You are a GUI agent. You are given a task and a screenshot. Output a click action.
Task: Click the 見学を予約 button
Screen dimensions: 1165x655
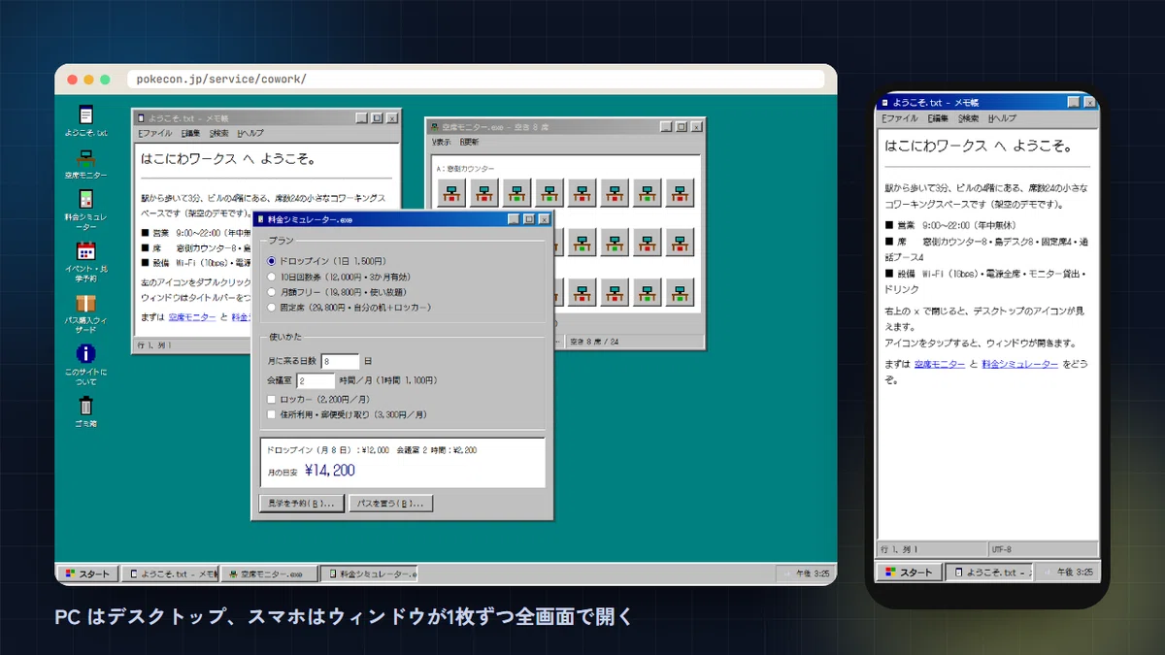[300, 504]
